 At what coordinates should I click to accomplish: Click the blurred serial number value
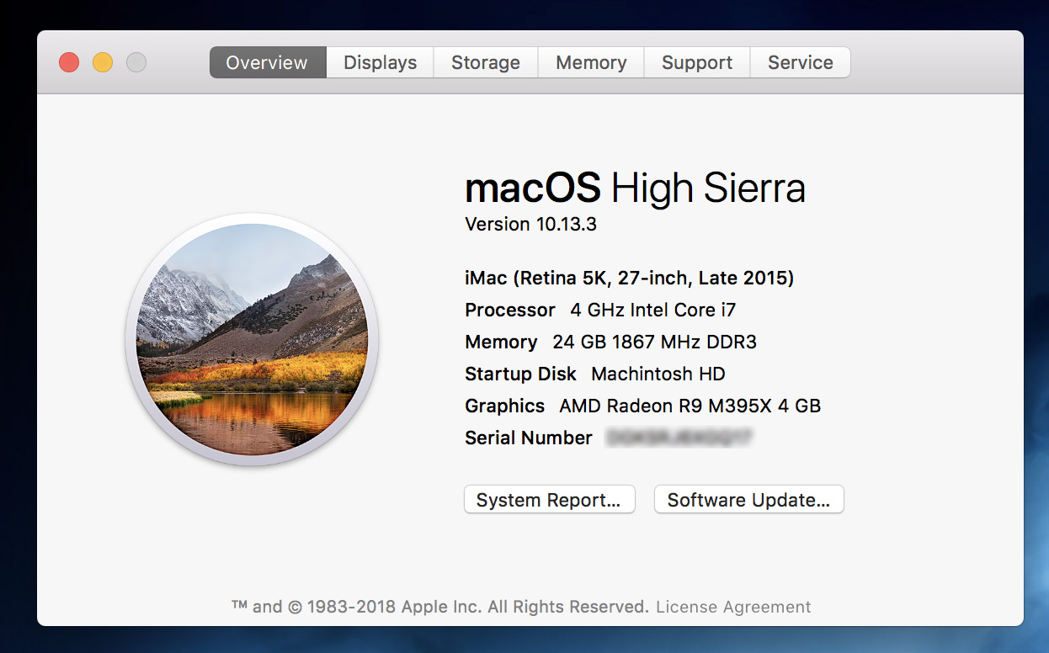click(x=679, y=438)
